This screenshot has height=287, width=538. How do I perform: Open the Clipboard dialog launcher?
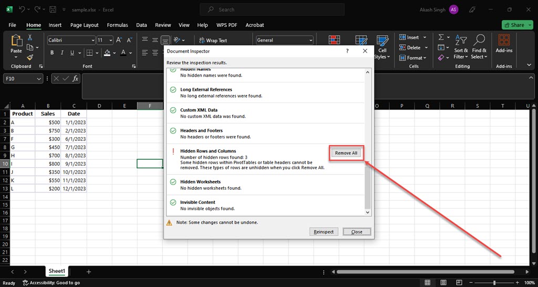point(41,66)
